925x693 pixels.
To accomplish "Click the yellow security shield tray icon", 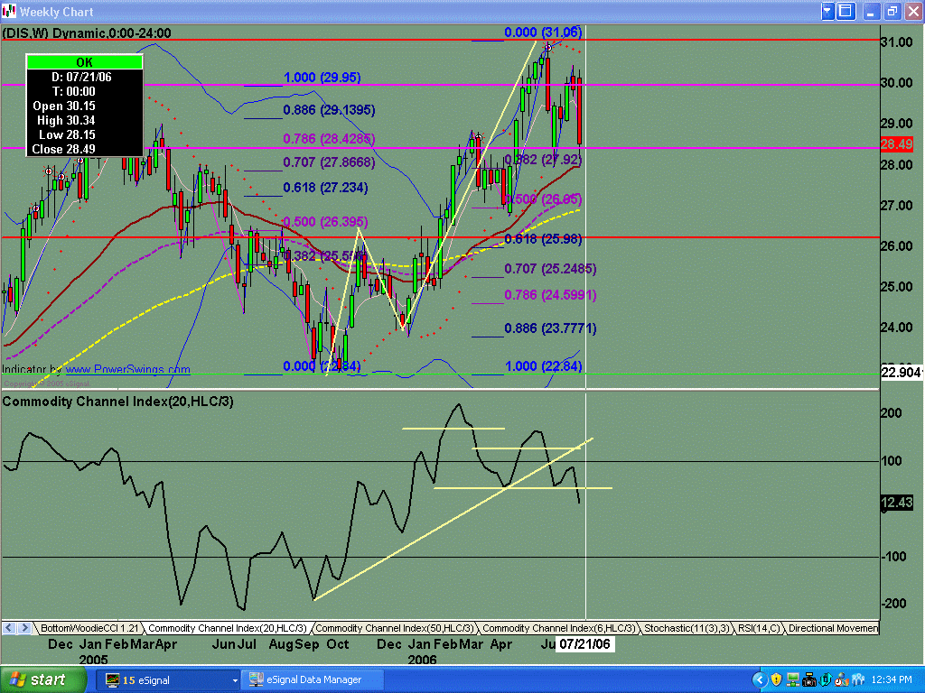I will point(776,680).
